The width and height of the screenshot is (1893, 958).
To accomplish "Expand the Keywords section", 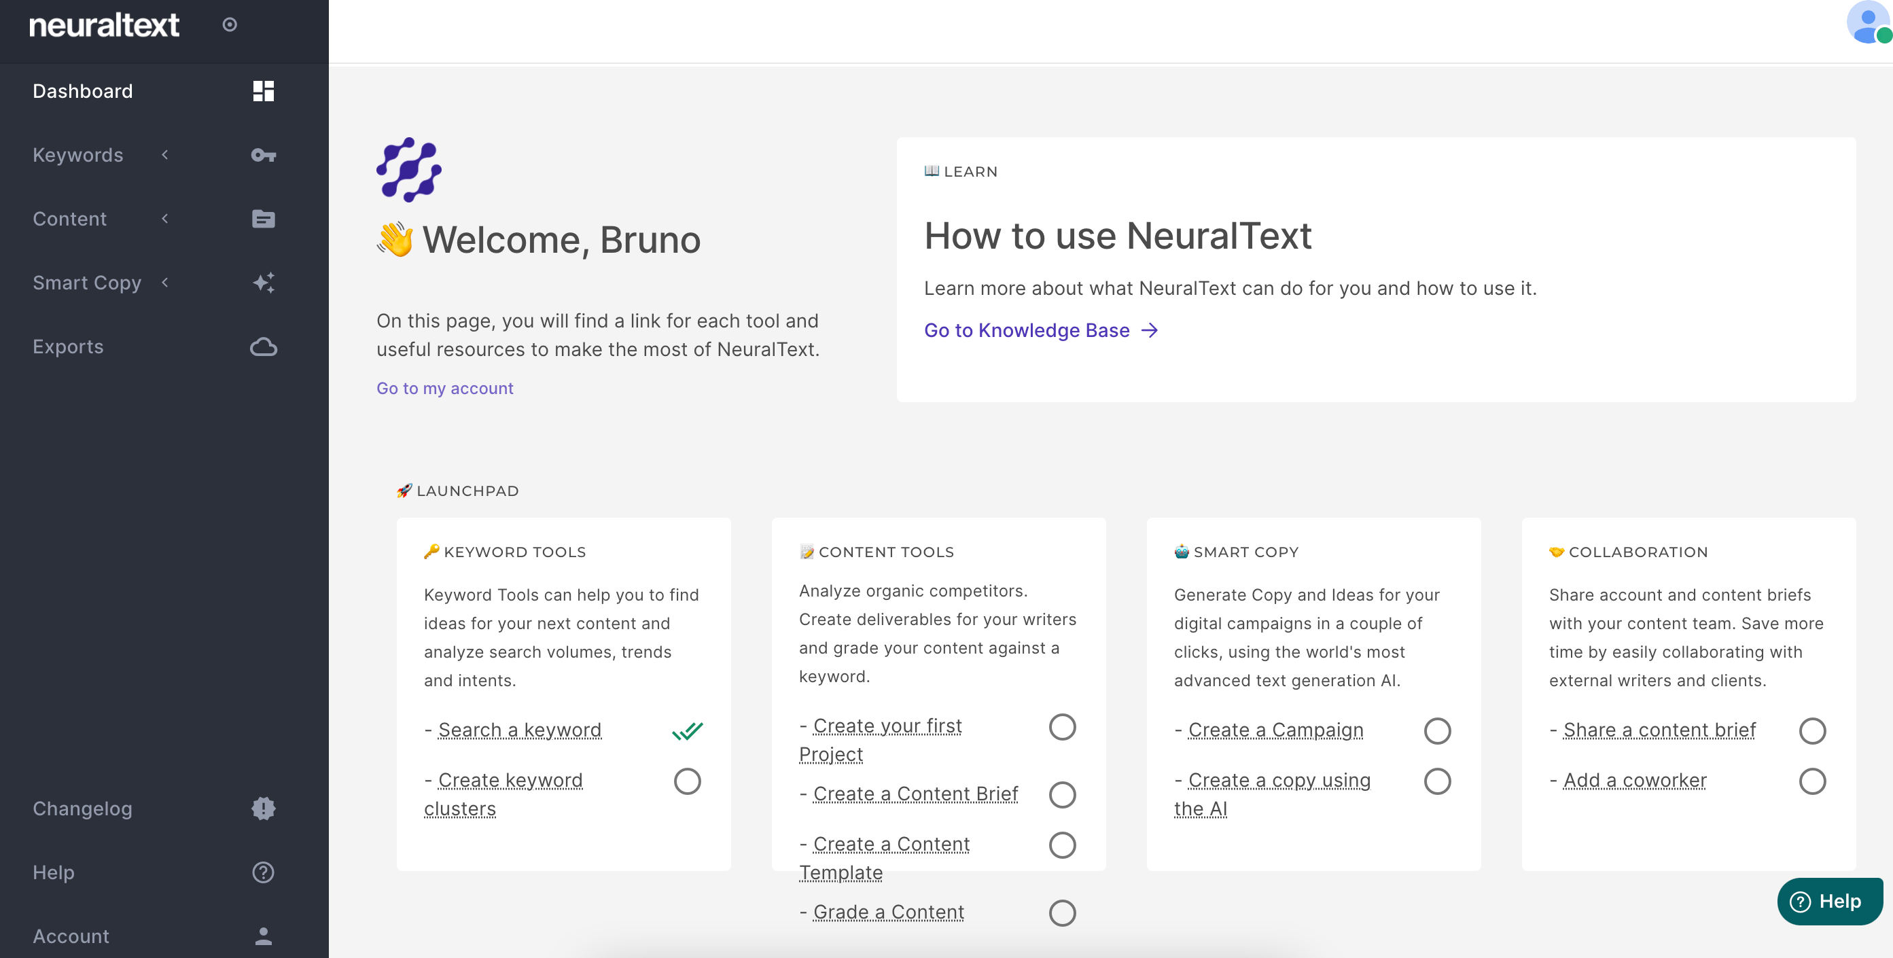I will (164, 155).
